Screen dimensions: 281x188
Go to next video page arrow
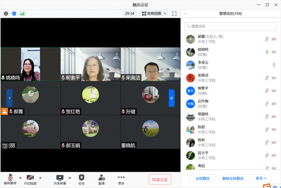(x=172, y=98)
